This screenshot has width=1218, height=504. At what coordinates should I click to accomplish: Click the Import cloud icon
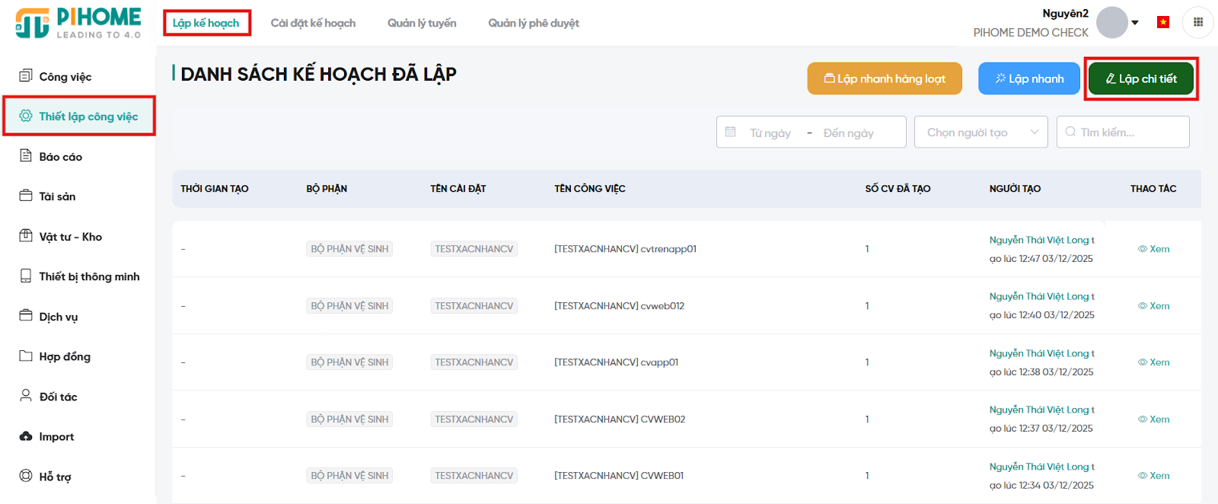coord(26,436)
